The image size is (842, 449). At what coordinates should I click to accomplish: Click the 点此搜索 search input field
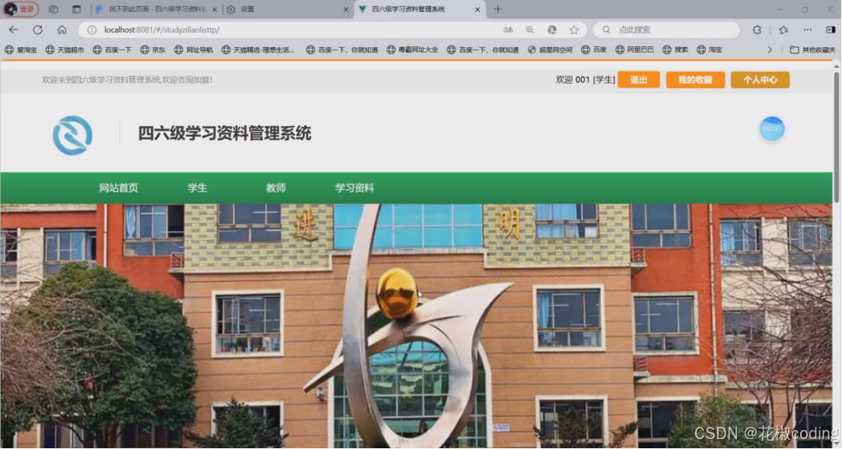click(662, 30)
